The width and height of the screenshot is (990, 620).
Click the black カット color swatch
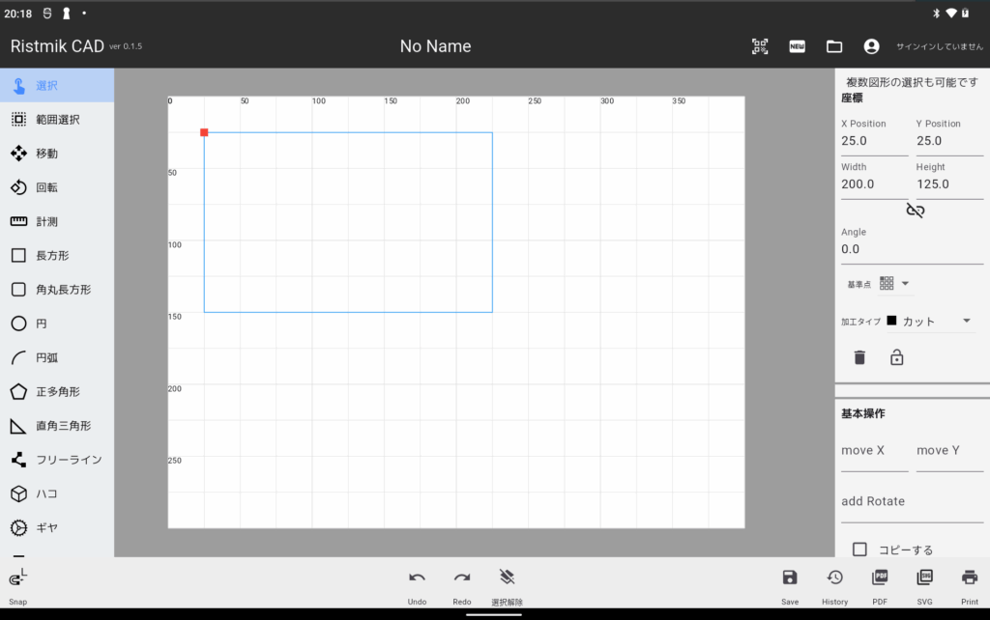pyautogui.click(x=891, y=321)
